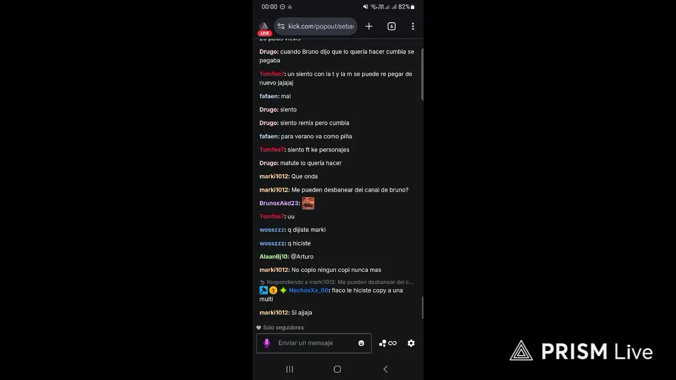
Task: Click the PRISM Live logo watermark
Action: 581,351
